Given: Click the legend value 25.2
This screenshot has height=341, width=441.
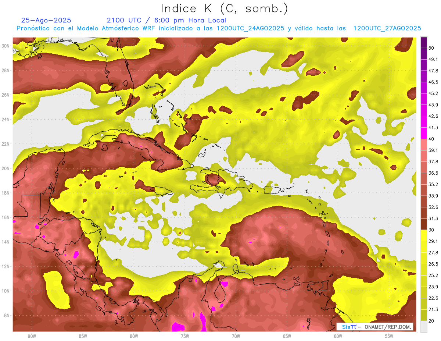Looking at the screenshot, I should (x=433, y=276).
